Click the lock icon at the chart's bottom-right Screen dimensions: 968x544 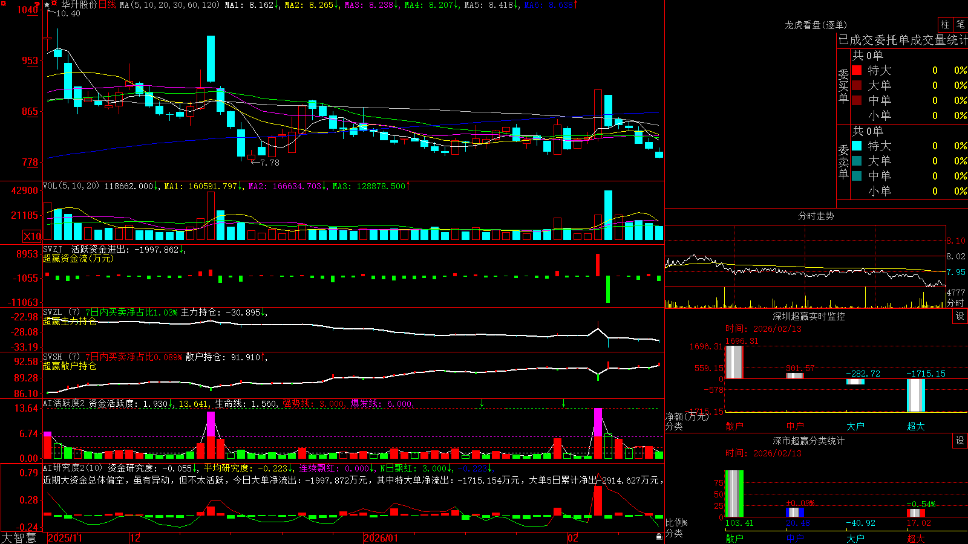tap(659, 536)
